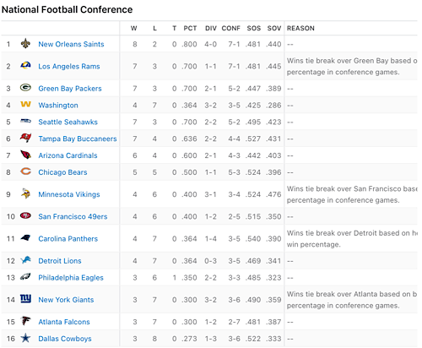This screenshot has width=422, height=348.
Task: Click the Dallas Cowboys star logo
Action: 25,338
